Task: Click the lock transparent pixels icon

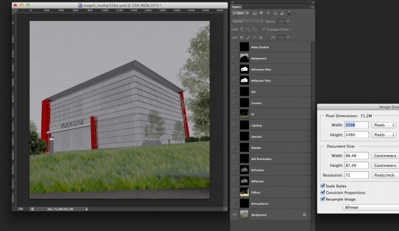Action: (x=242, y=37)
